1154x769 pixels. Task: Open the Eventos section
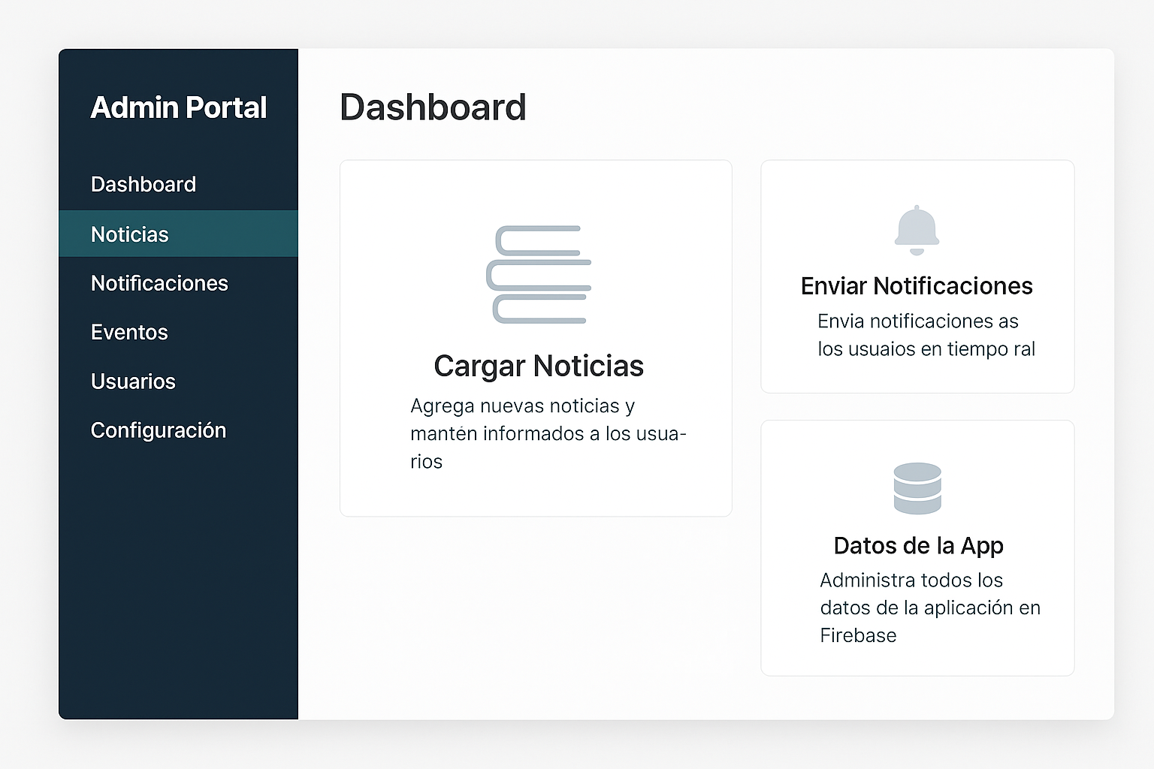click(x=129, y=332)
